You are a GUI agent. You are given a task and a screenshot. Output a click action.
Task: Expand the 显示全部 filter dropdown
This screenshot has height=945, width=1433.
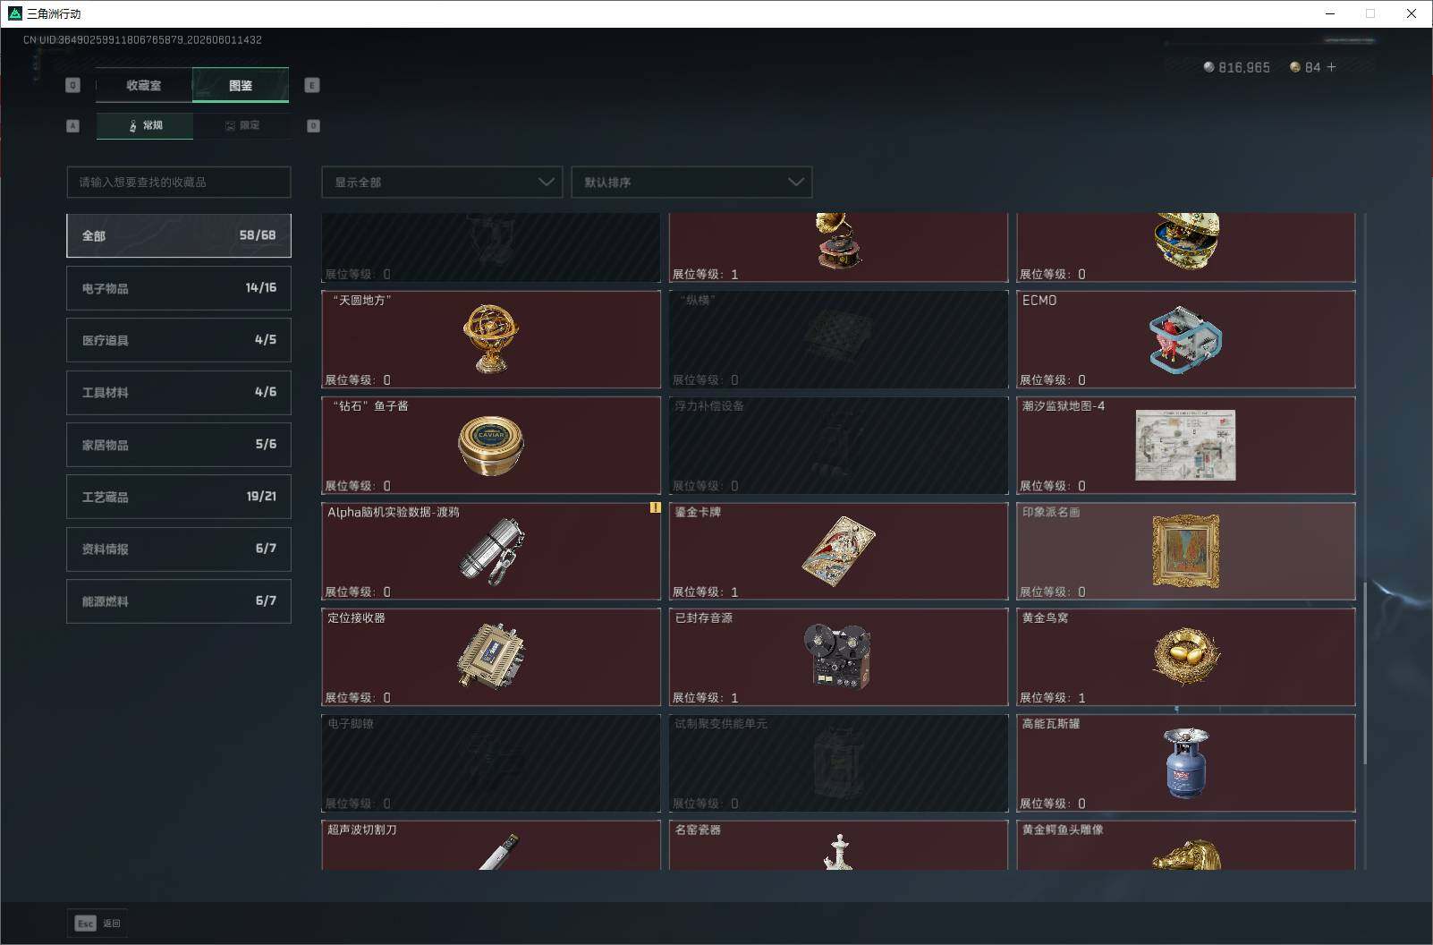coord(442,182)
